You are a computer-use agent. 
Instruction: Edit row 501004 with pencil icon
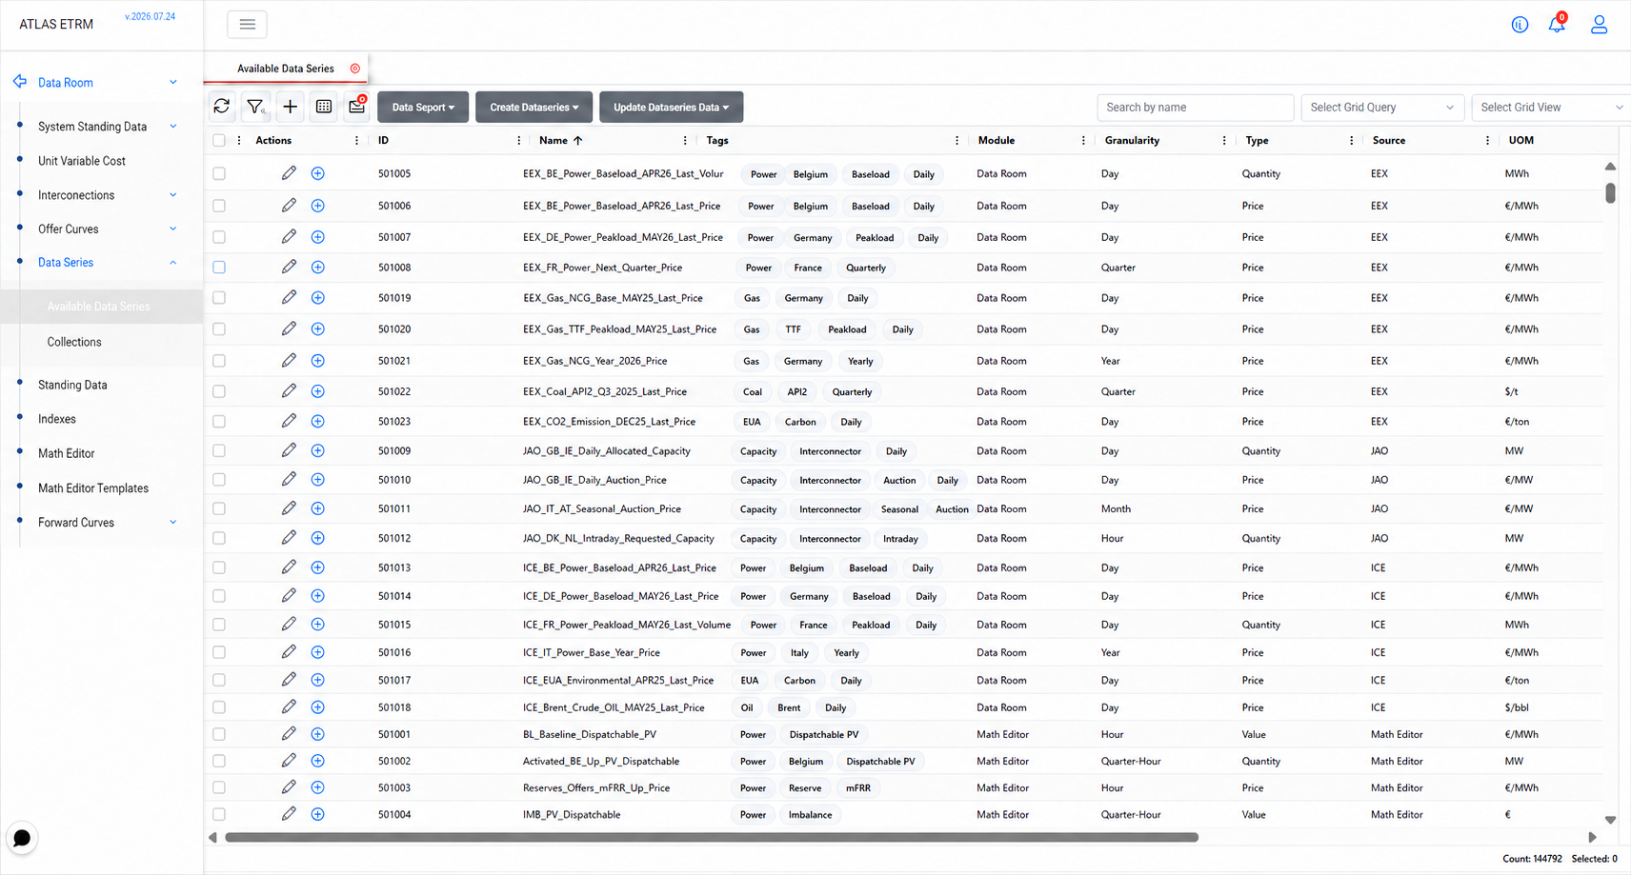coord(289,814)
